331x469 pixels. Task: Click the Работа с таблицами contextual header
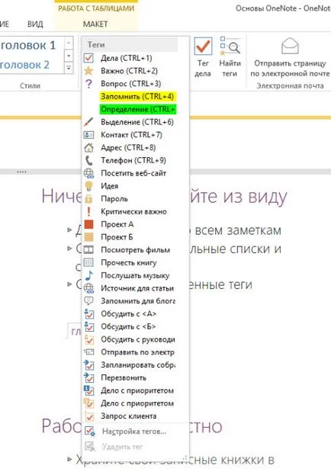click(x=96, y=8)
